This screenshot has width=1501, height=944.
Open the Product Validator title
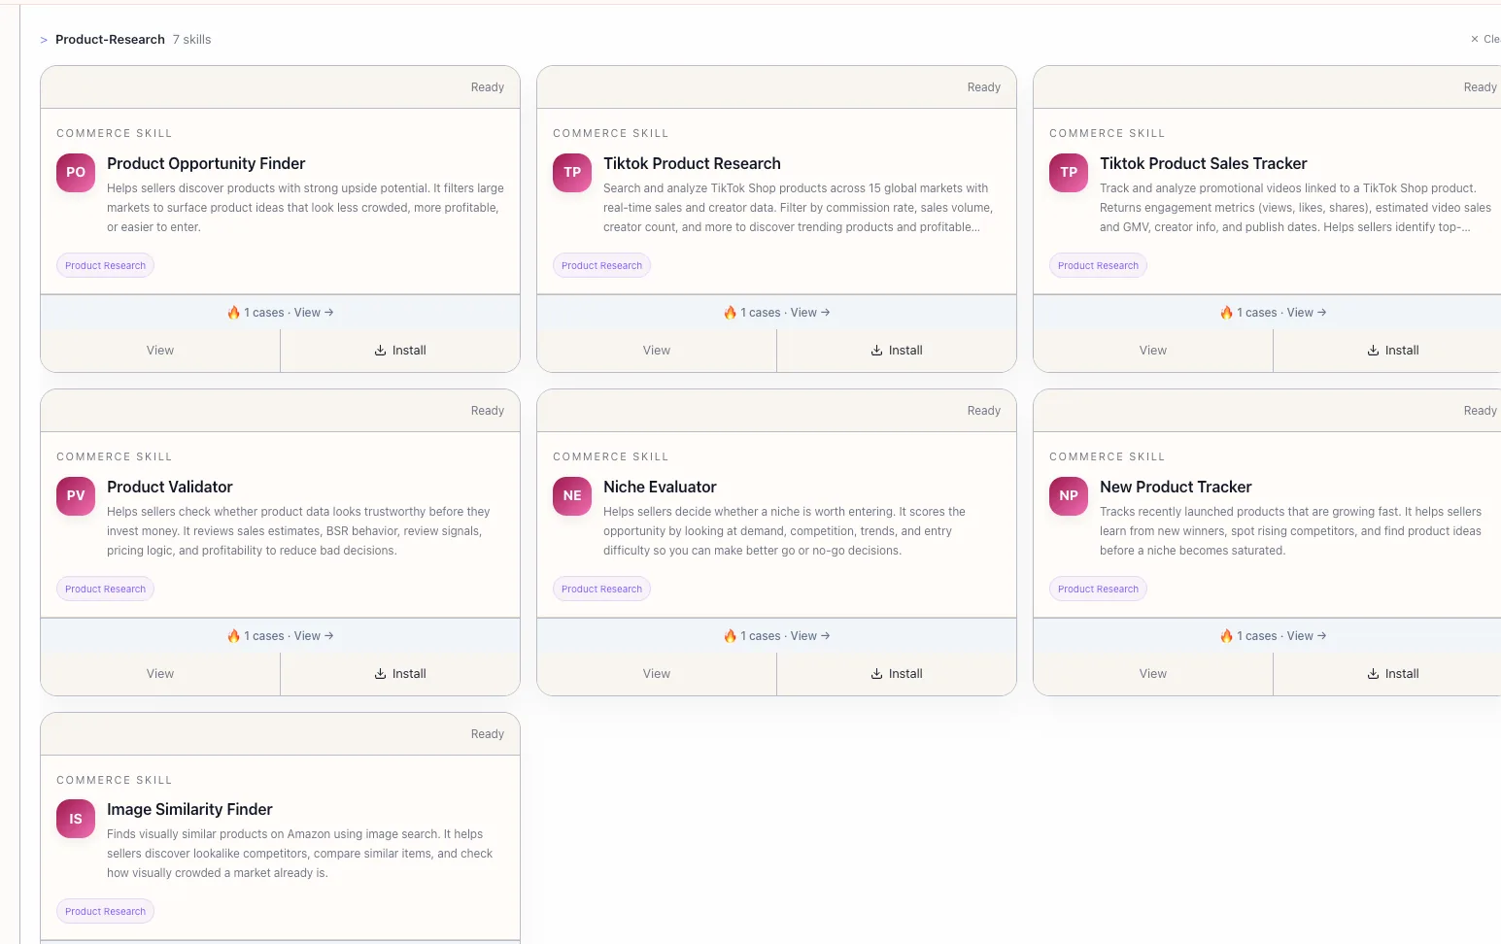(170, 488)
